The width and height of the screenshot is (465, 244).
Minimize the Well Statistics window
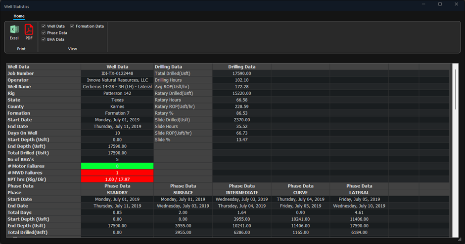(424, 4)
